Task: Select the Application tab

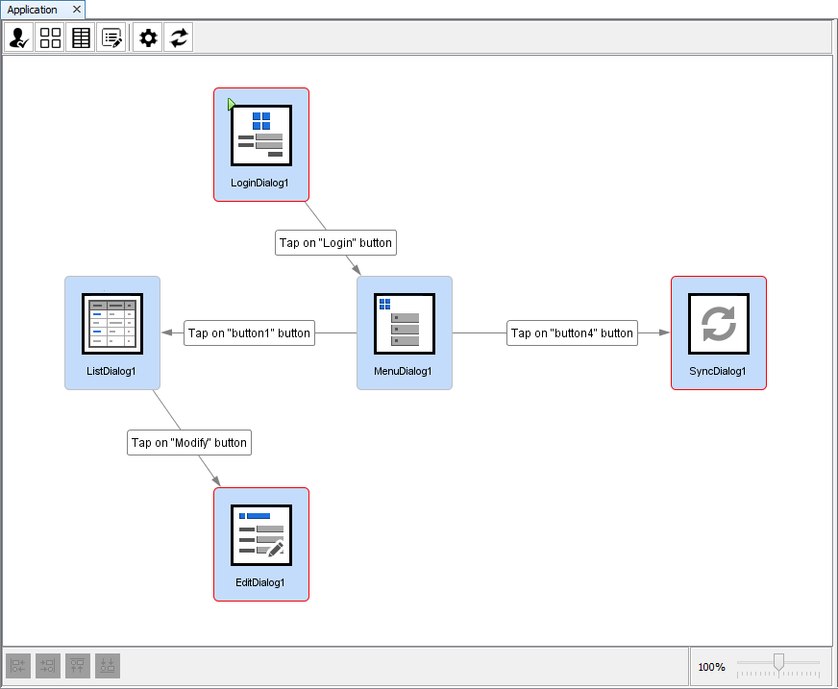Action: pyautogui.click(x=33, y=10)
